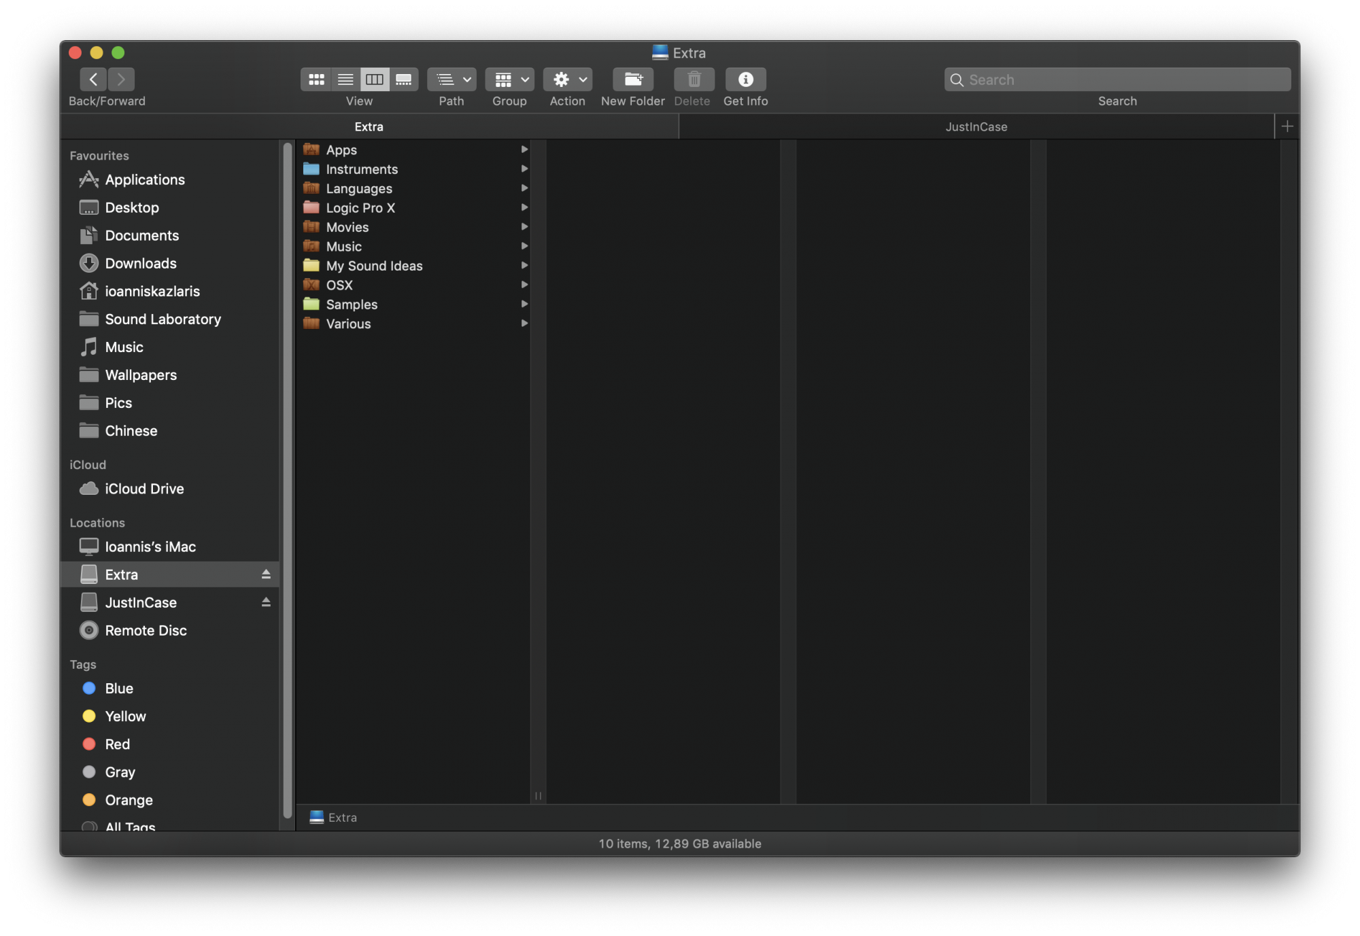
Task: Create a New Folder via toolbar
Action: [x=632, y=80]
